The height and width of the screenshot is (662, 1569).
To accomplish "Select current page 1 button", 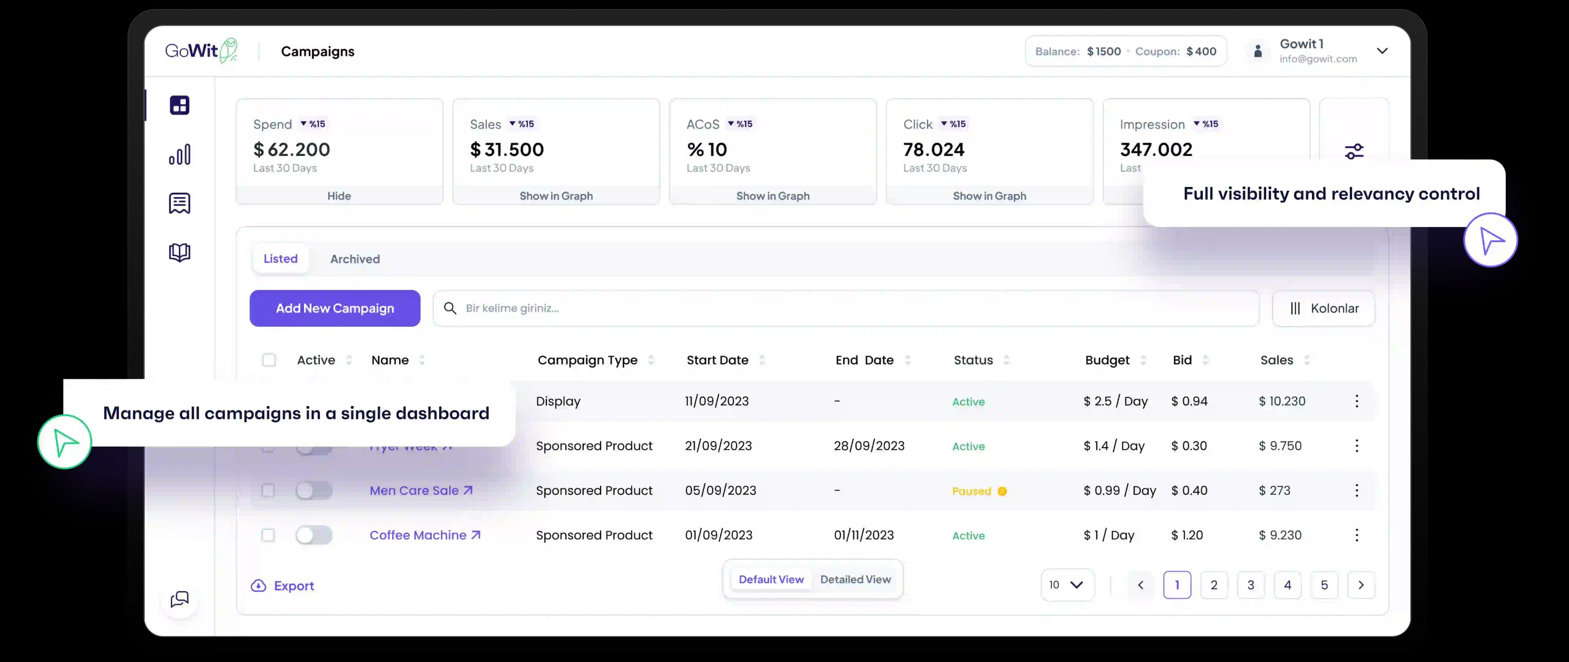I will pos(1177,585).
